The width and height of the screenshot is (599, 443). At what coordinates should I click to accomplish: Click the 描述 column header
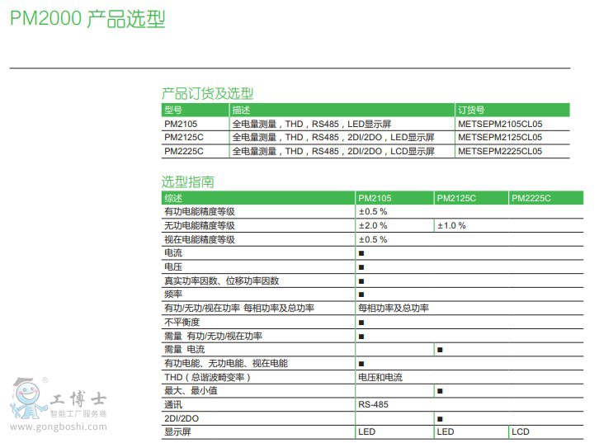[241, 110]
